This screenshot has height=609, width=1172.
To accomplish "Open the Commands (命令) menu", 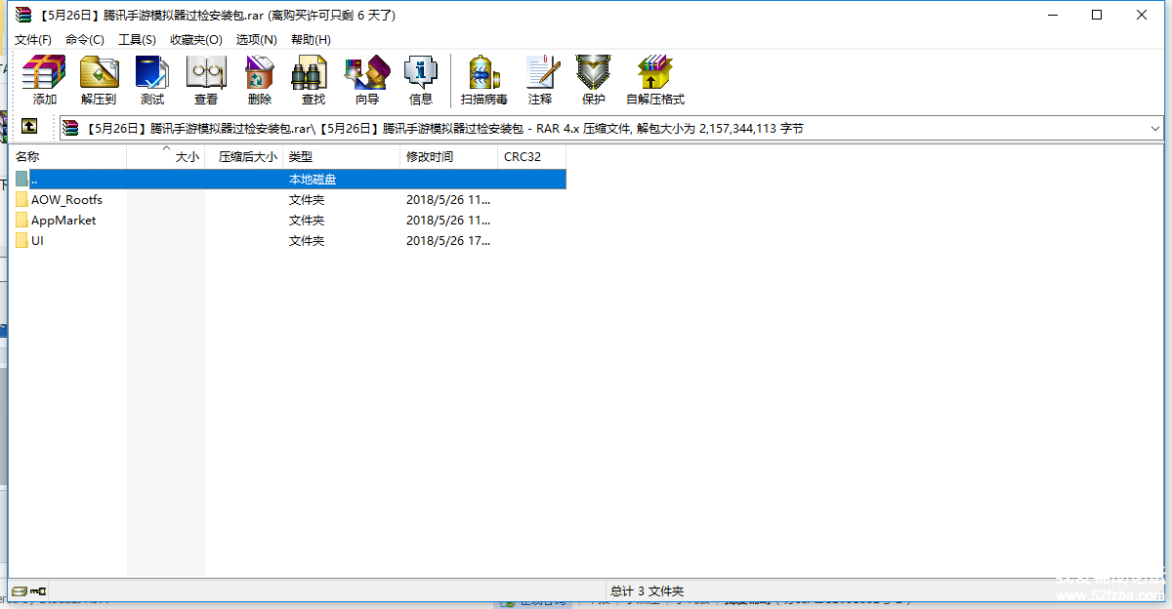I will (x=85, y=40).
